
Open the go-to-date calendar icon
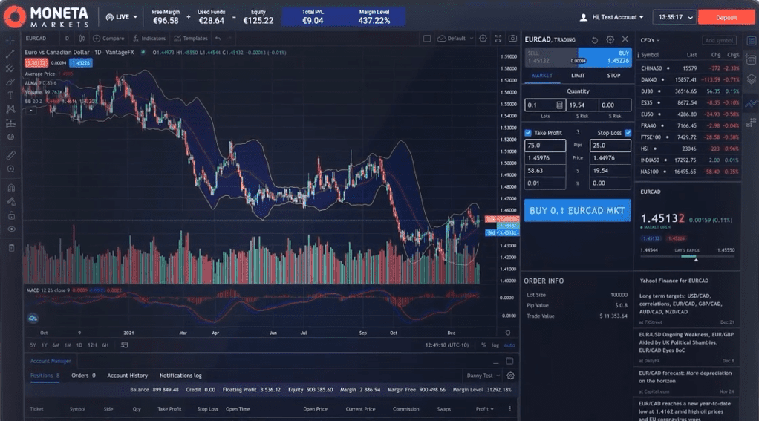pos(125,345)
